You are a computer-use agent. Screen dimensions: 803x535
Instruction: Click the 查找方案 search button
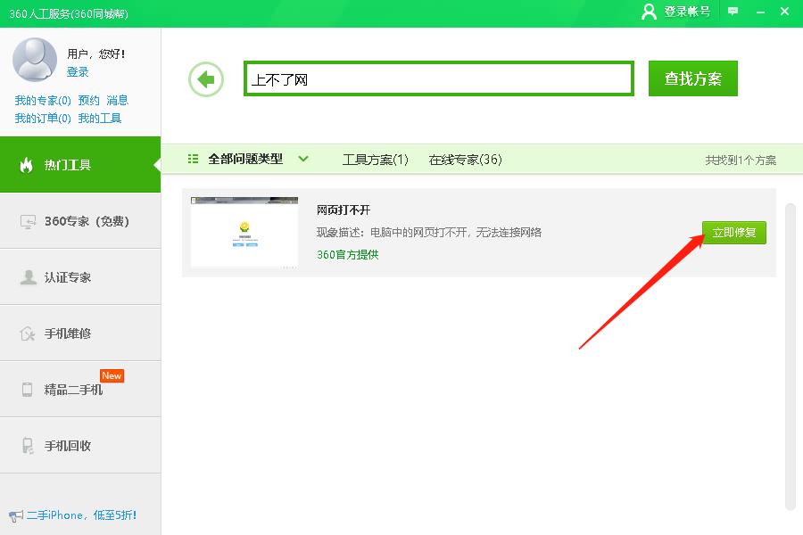point(692,78)
